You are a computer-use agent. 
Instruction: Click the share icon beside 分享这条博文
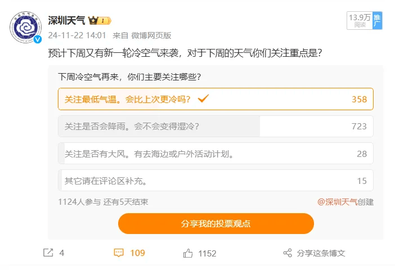(x=287, y=253)
